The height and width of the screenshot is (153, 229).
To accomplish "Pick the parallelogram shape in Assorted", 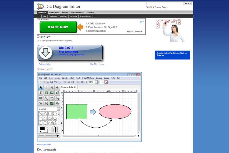I will 50,123.
